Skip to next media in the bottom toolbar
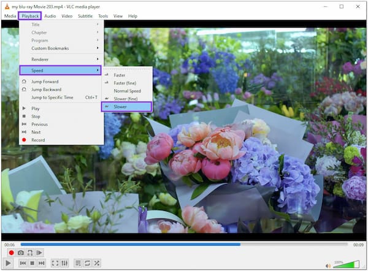The height and width of the screenshot is (271, 368). [42, 263]
